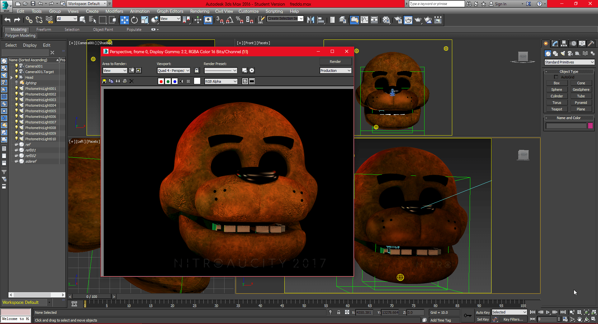Image resolution: width=598 pixels, height=324 pixels.
Task: Click the Render button in render window
Action: coord(335,62)
